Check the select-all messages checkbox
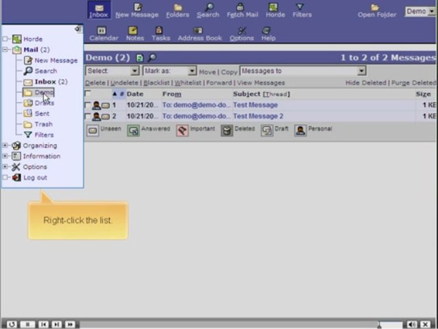Screen dimensions: 438x329 pos(88,93)
